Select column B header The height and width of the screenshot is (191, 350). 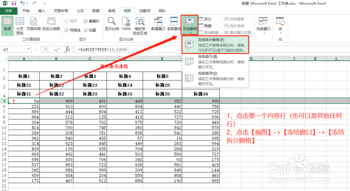point(56,59)
